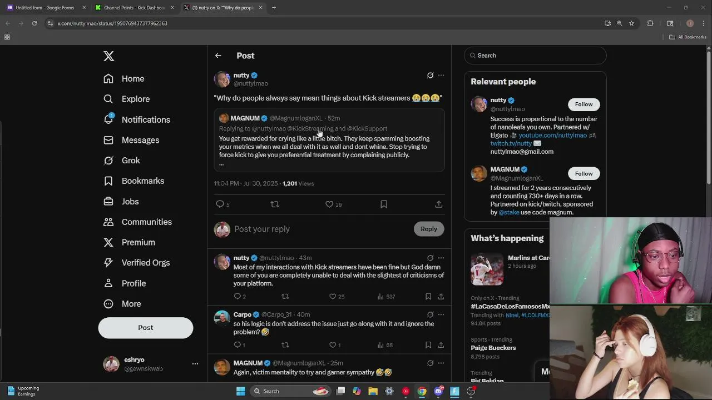The width and height of the screenshot is (712, 400).
Task: Open Grok from the sidebar
Action: click(122, 161)
